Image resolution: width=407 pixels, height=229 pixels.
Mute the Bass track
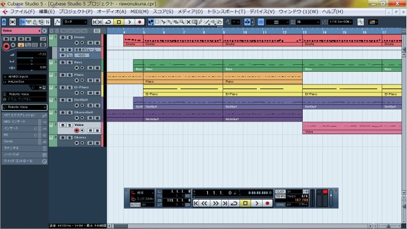(x=62, y=62)
